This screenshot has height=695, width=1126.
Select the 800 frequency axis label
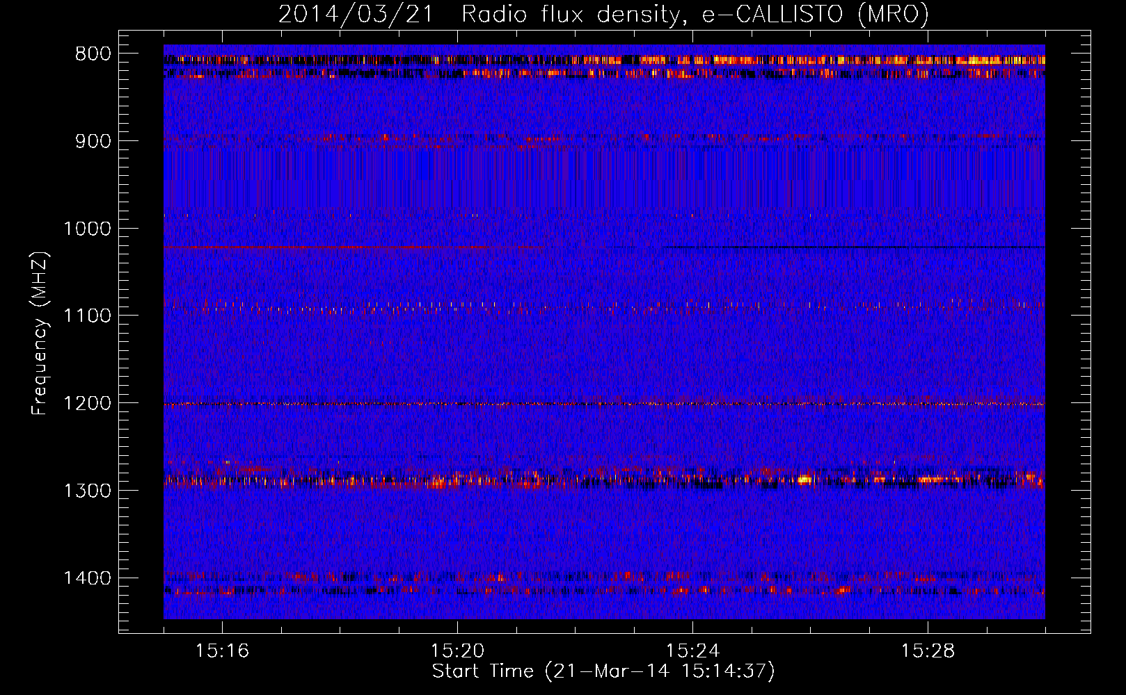(x=93, y=54)
